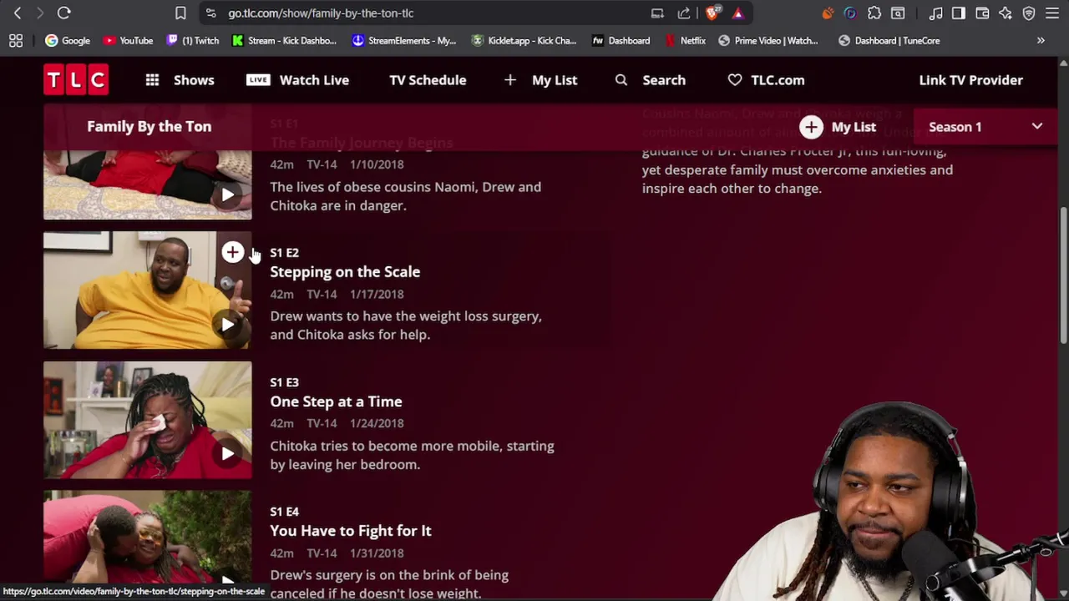The width and height of the screenshot is (1069, 601).
Task: Play Stepping on the Scale thumbnail
Action: tap(147, 290)
